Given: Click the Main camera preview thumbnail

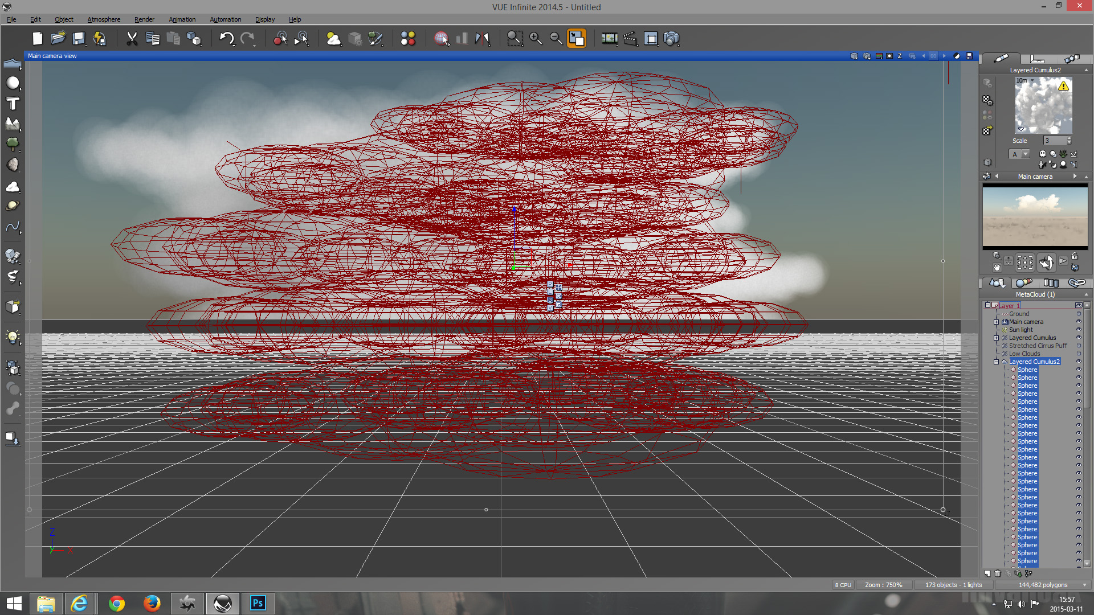Looking at the screenshot, I should tap(1035, 216).
